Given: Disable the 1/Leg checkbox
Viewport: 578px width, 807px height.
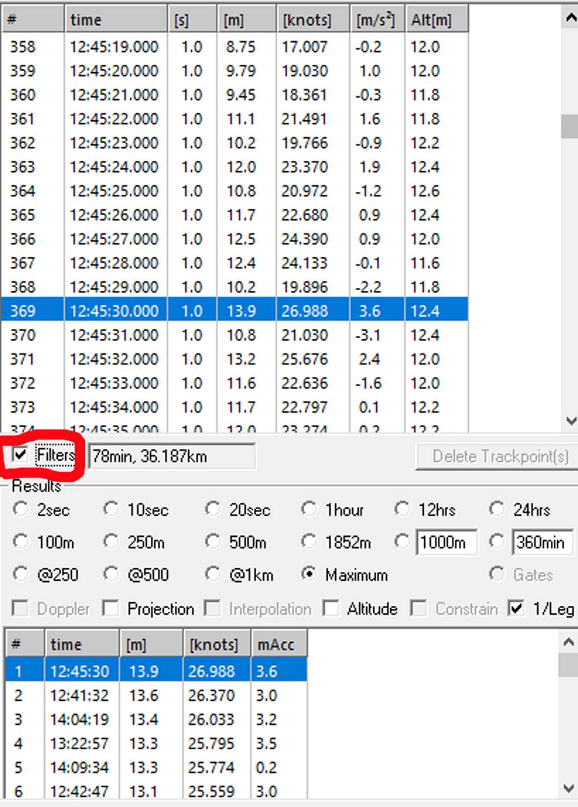Looking at the screenshot, I should pyautogui.click(x=515, y=608).
